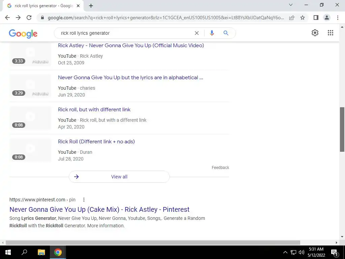
Task: Open the volume control
Action: (x=302, y=252)
